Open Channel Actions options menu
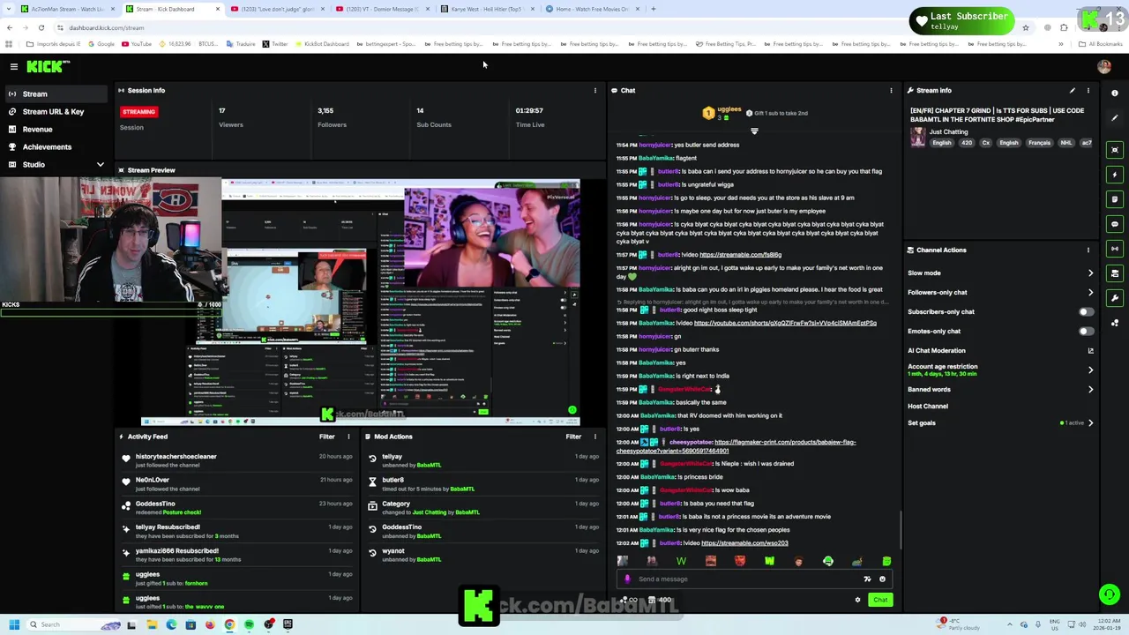Viewport: 1129px width, 635px height. pyautogui.click(x=1088, y=250)
